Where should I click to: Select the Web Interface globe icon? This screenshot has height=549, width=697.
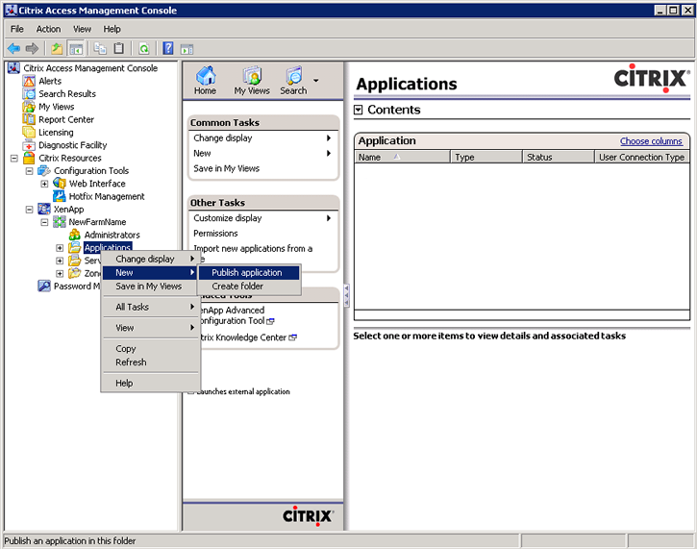pyautogui.click(x=59, y=183)
